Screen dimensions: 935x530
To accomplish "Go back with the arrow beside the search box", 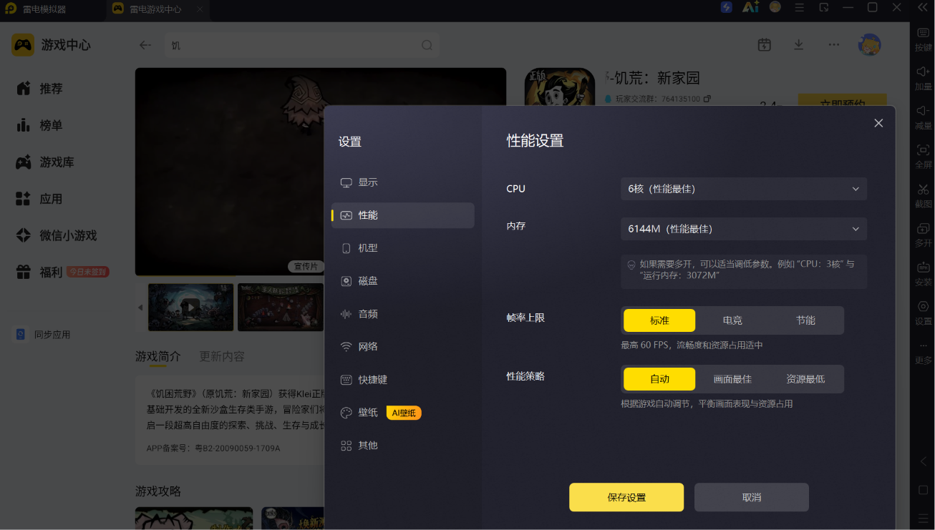I will coord(145,45).
